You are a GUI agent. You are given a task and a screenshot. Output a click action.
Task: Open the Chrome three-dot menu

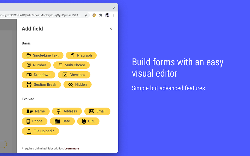click(114, 15)
